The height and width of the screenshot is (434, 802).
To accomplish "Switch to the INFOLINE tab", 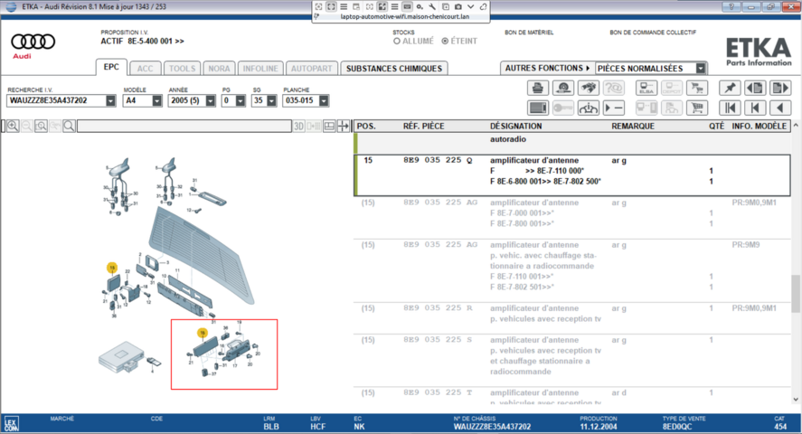I will [x=260, y=69].
